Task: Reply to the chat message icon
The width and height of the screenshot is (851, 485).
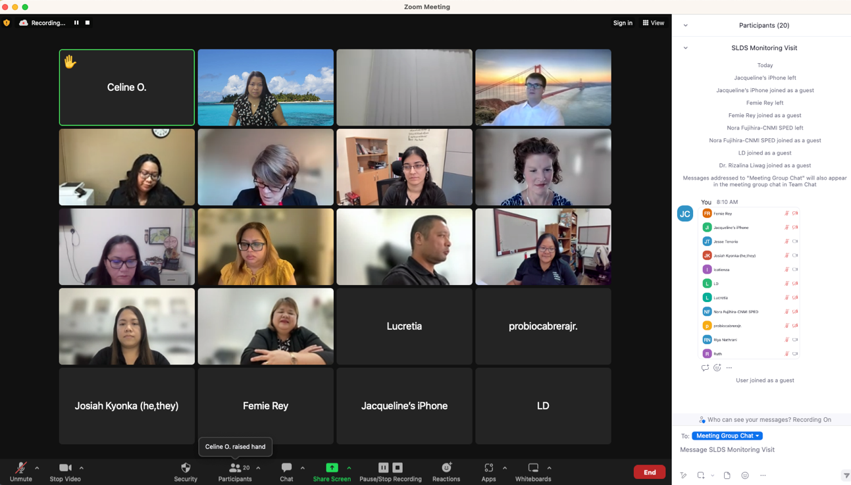Action: click(705, 368)
